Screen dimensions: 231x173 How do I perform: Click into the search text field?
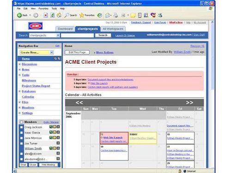click(x=77, y=36)
